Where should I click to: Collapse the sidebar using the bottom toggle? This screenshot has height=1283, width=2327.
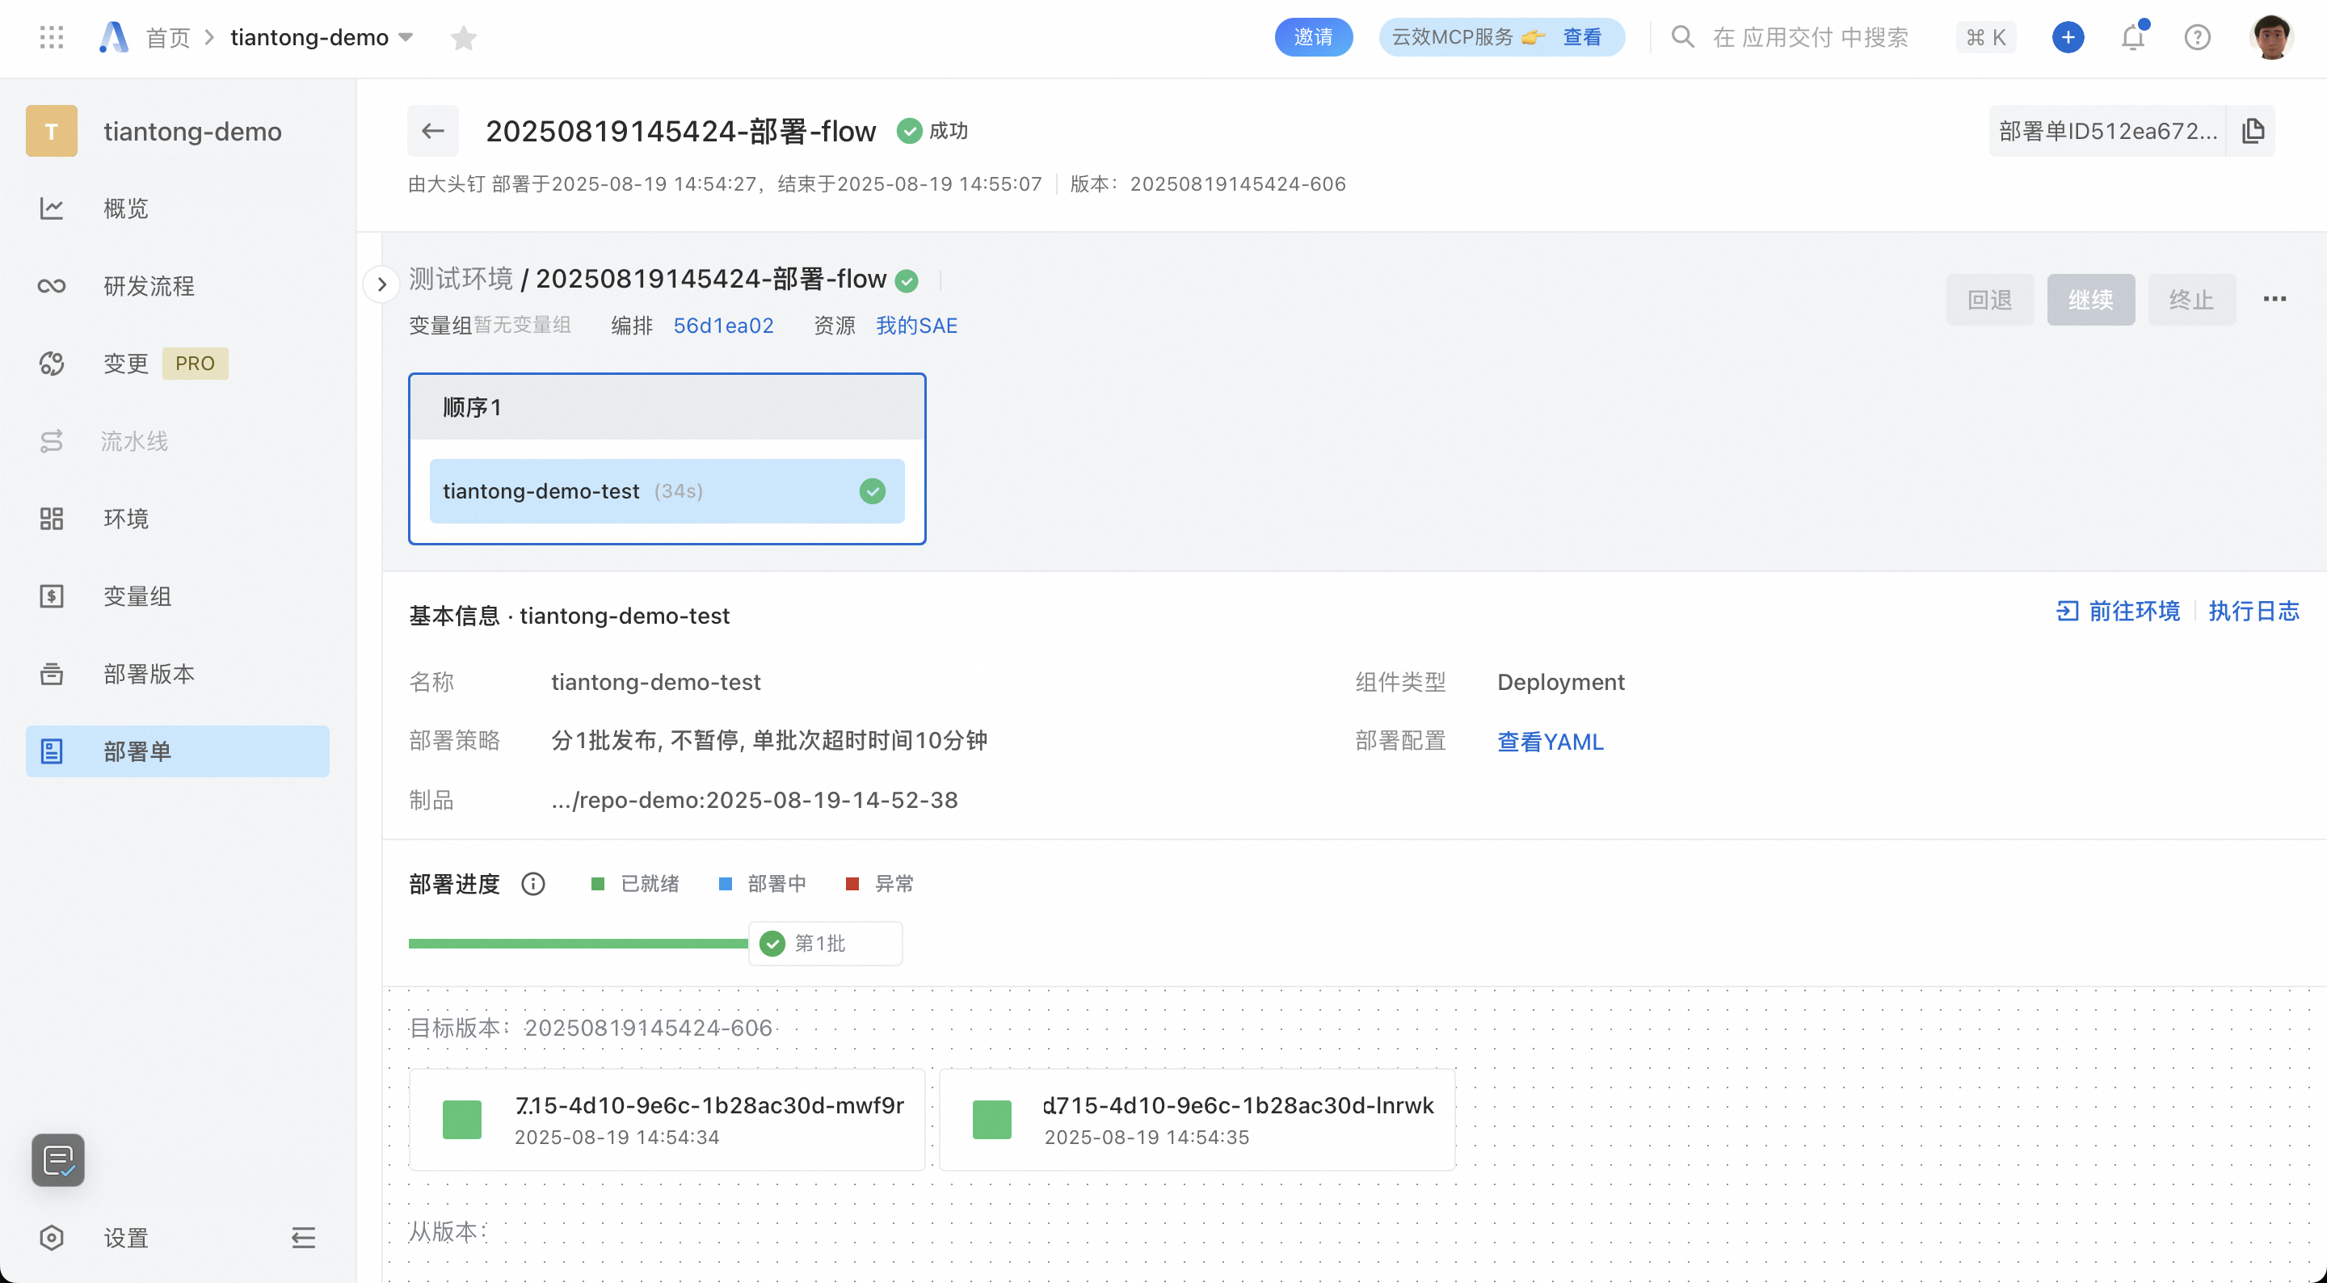[304, 1237]
